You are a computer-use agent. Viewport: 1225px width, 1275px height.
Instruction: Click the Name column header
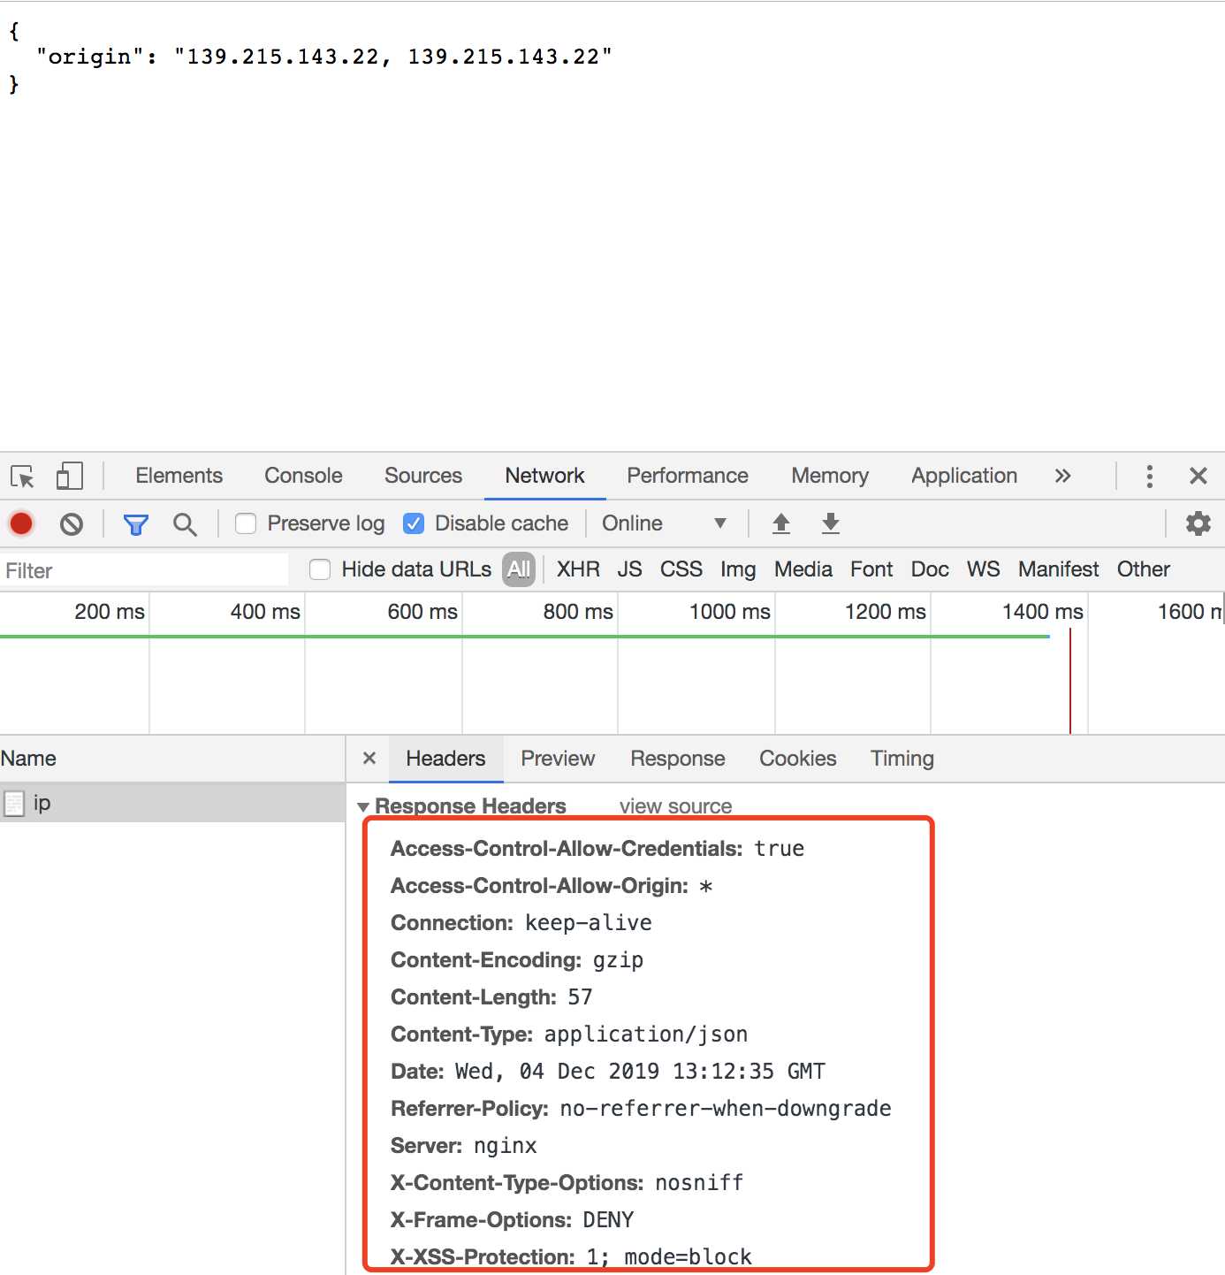172,759
